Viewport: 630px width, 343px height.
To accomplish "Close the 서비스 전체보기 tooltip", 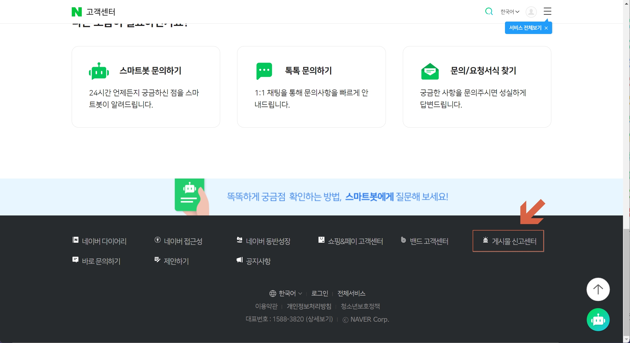I will (546, 28).
